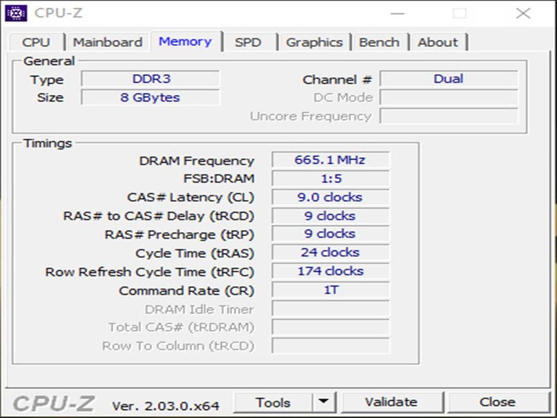
Task: Click the Command Rate 1T field
Action: coord(330,290)
